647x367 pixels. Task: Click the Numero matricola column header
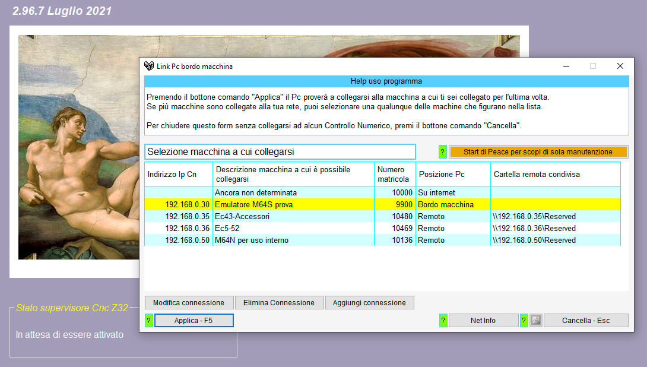pos(395,174)
